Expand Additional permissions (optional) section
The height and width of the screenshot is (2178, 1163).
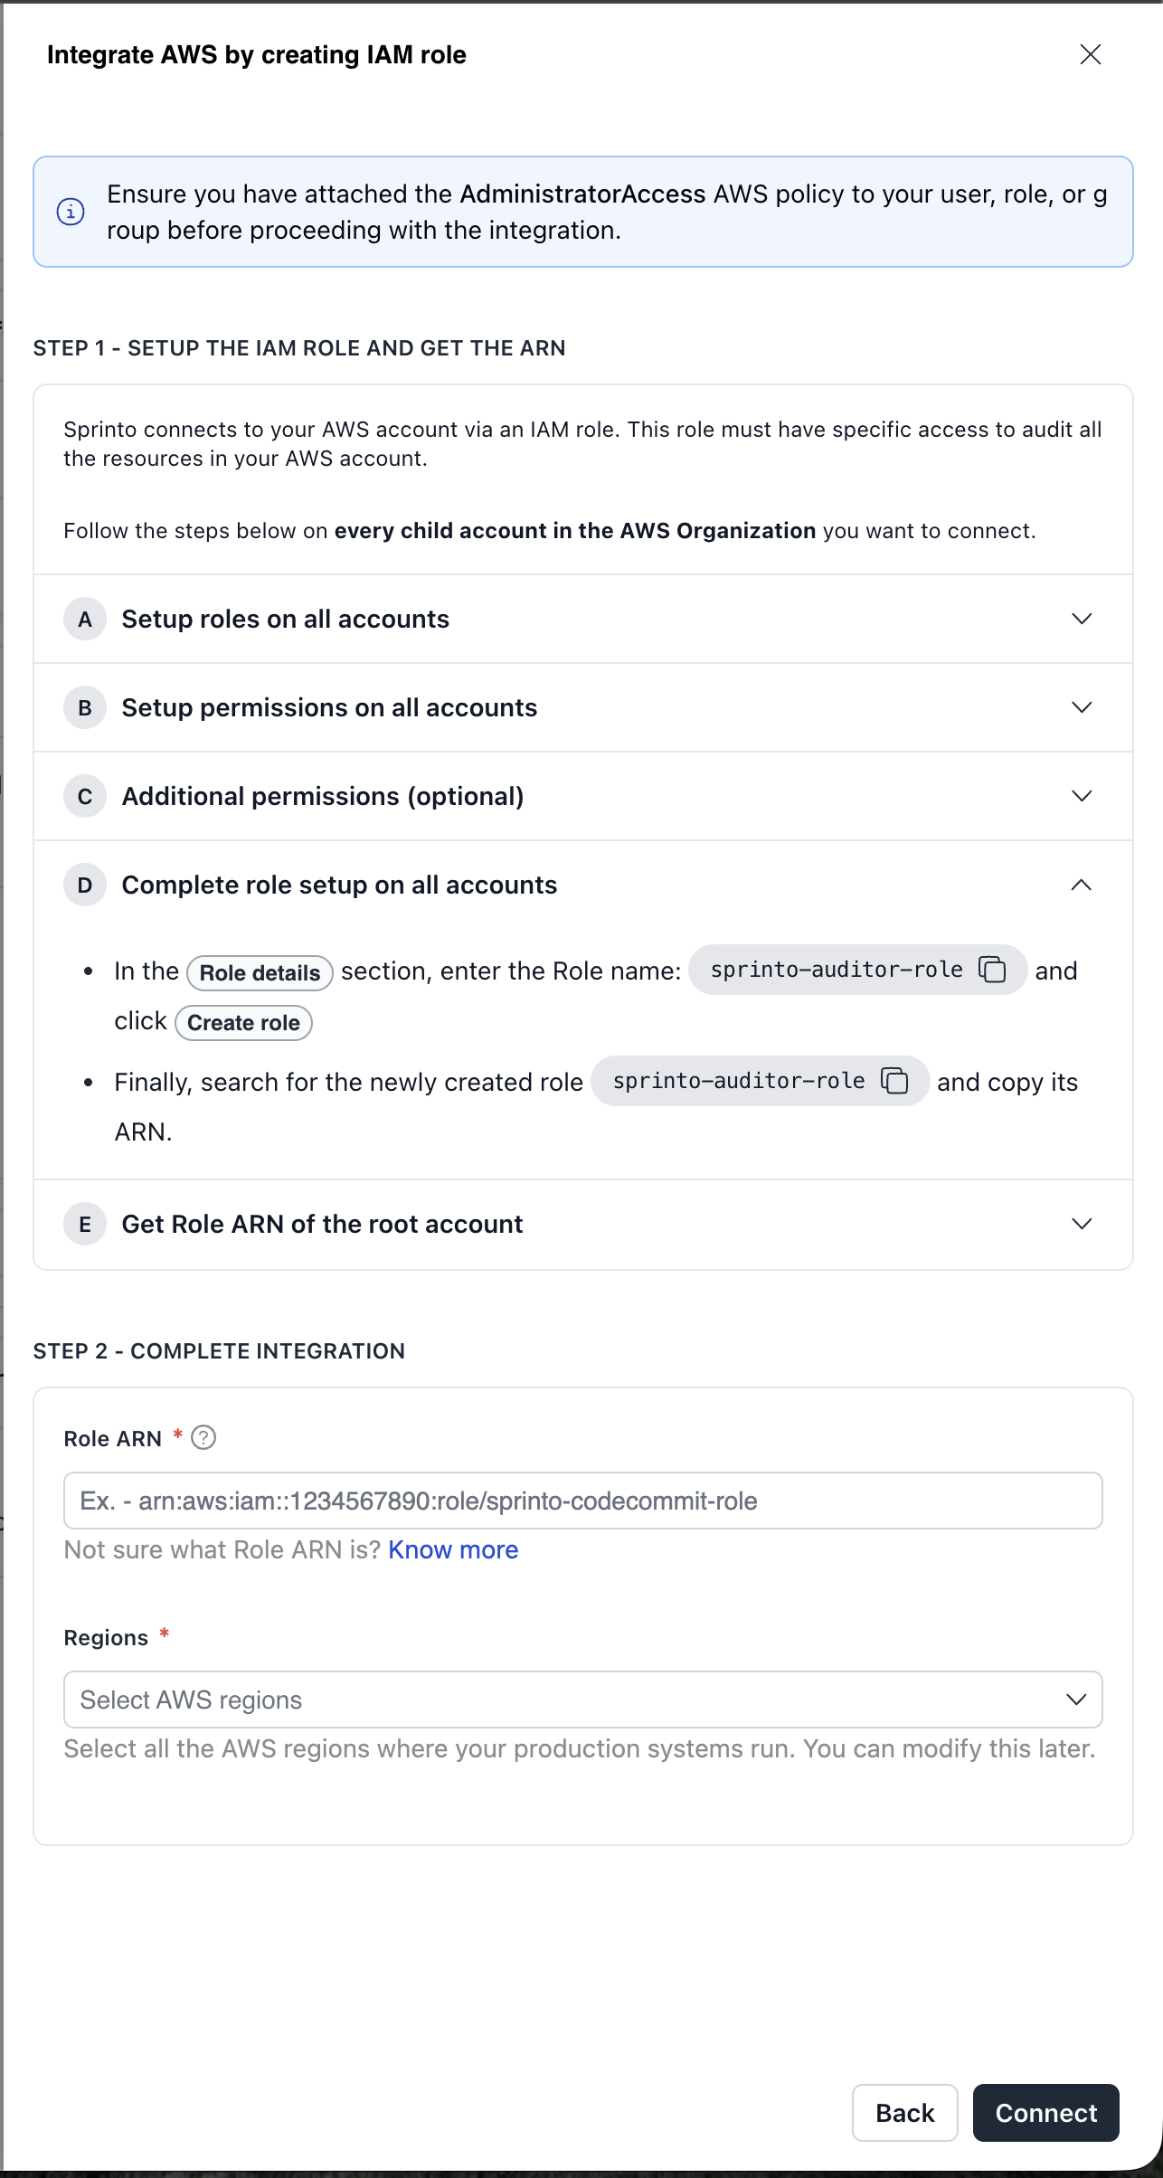click(1081, 796)
